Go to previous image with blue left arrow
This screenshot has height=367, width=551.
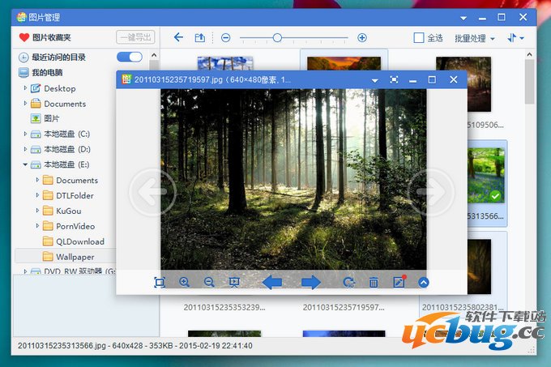[x=272, y=282]
